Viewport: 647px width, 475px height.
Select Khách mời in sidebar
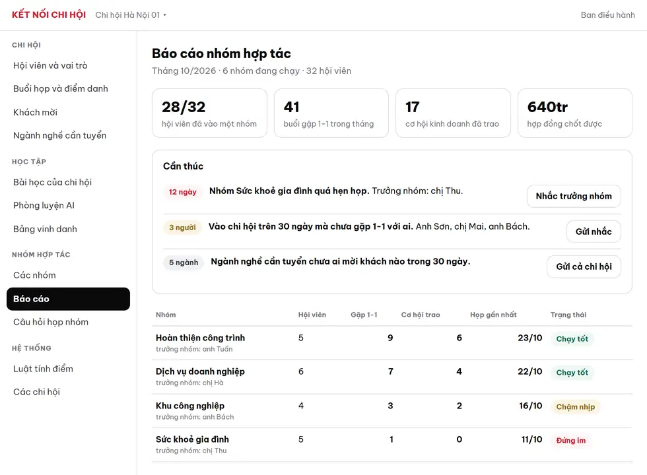pos(68,112)
